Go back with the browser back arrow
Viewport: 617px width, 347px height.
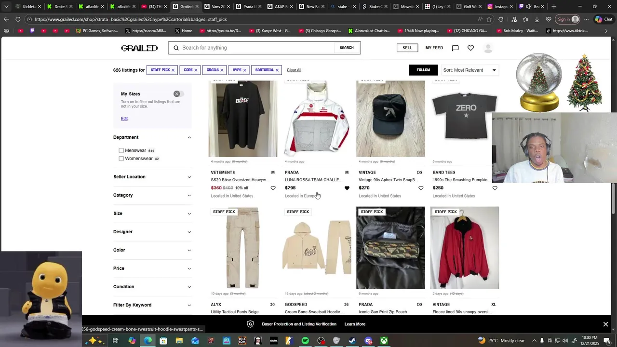[6, 19]
